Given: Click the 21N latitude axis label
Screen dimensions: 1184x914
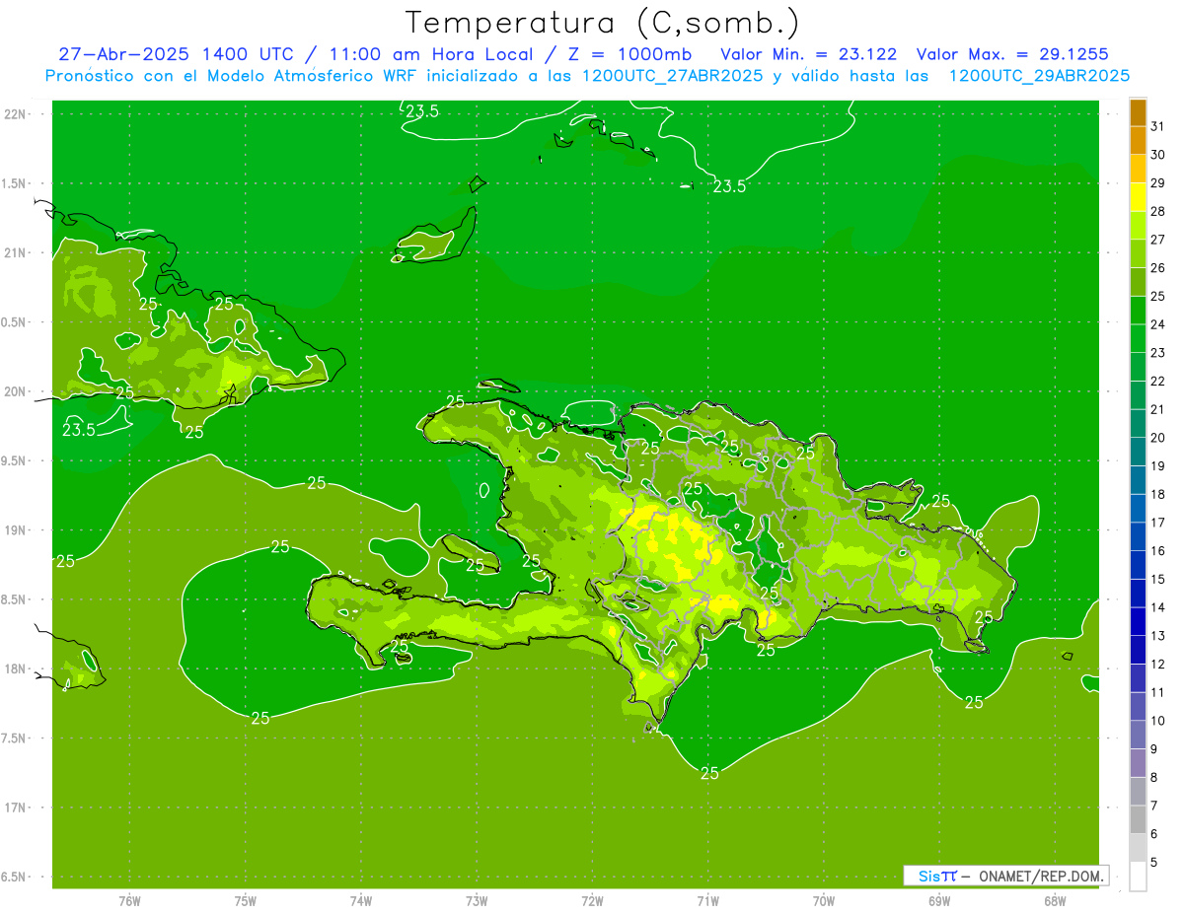Looking at the screenshot, I should [17, 252].
